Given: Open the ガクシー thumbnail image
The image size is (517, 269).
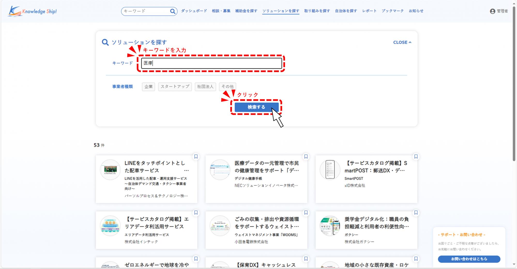Looking at the screenshot, I should tap(330, 226).
